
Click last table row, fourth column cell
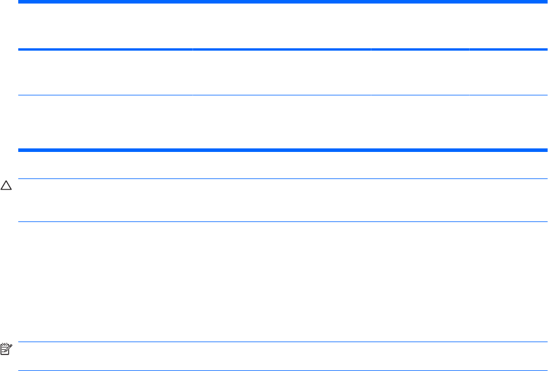tap(508, 122)
